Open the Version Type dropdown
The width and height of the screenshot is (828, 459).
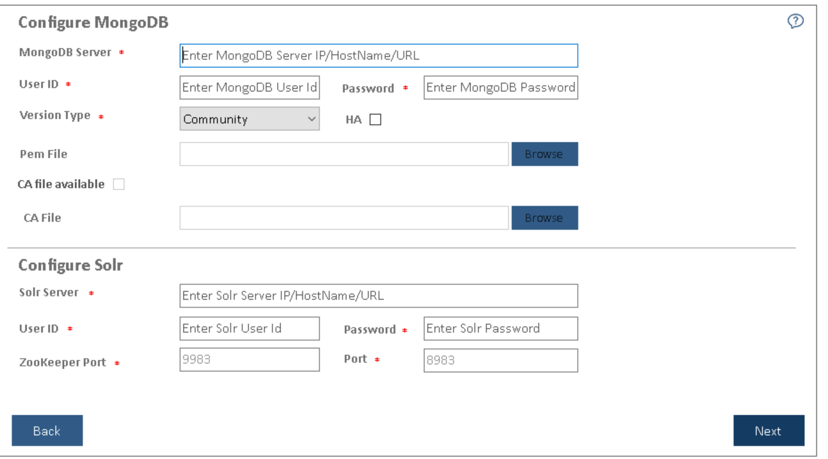(x=249, y=119)
